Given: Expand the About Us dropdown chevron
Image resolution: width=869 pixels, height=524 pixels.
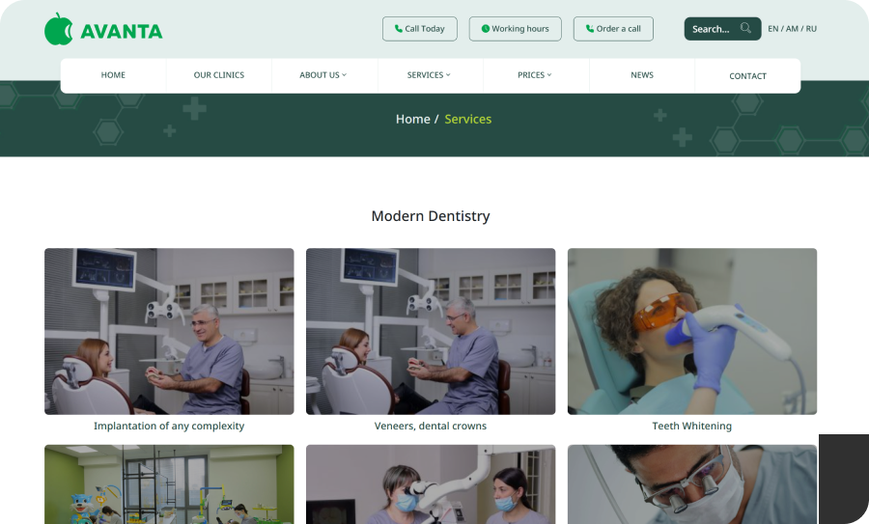Looking at the screenshot, I should (x=344, y=74).
